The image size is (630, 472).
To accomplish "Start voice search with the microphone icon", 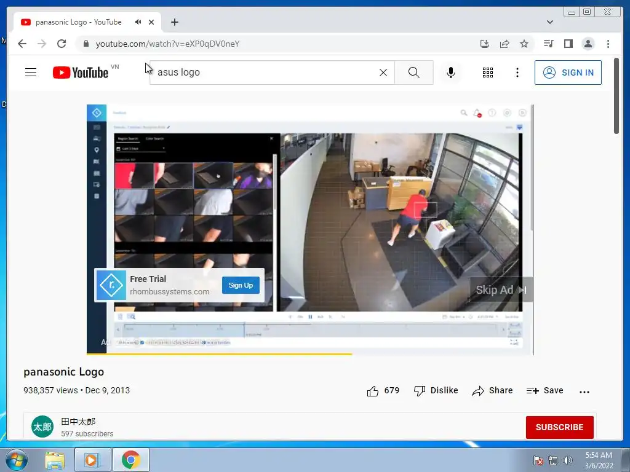I will (451, 73).
